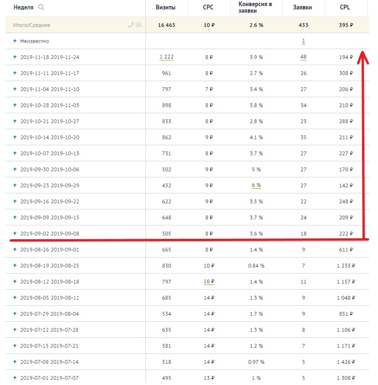This screenshot has width=378, height=385.
Task: Click plus icon for week 2019-10-14 2019-10-20
Action: pos(15,137)
